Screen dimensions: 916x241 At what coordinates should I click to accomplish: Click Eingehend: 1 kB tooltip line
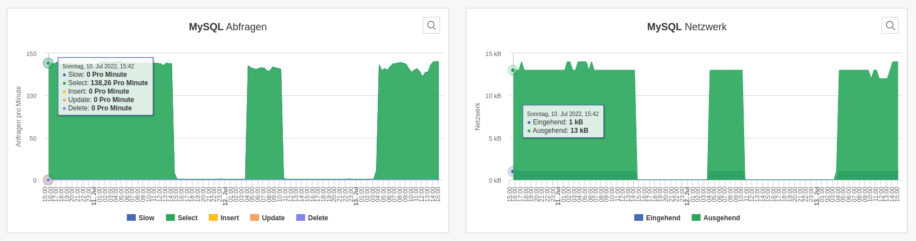[555, 122]
